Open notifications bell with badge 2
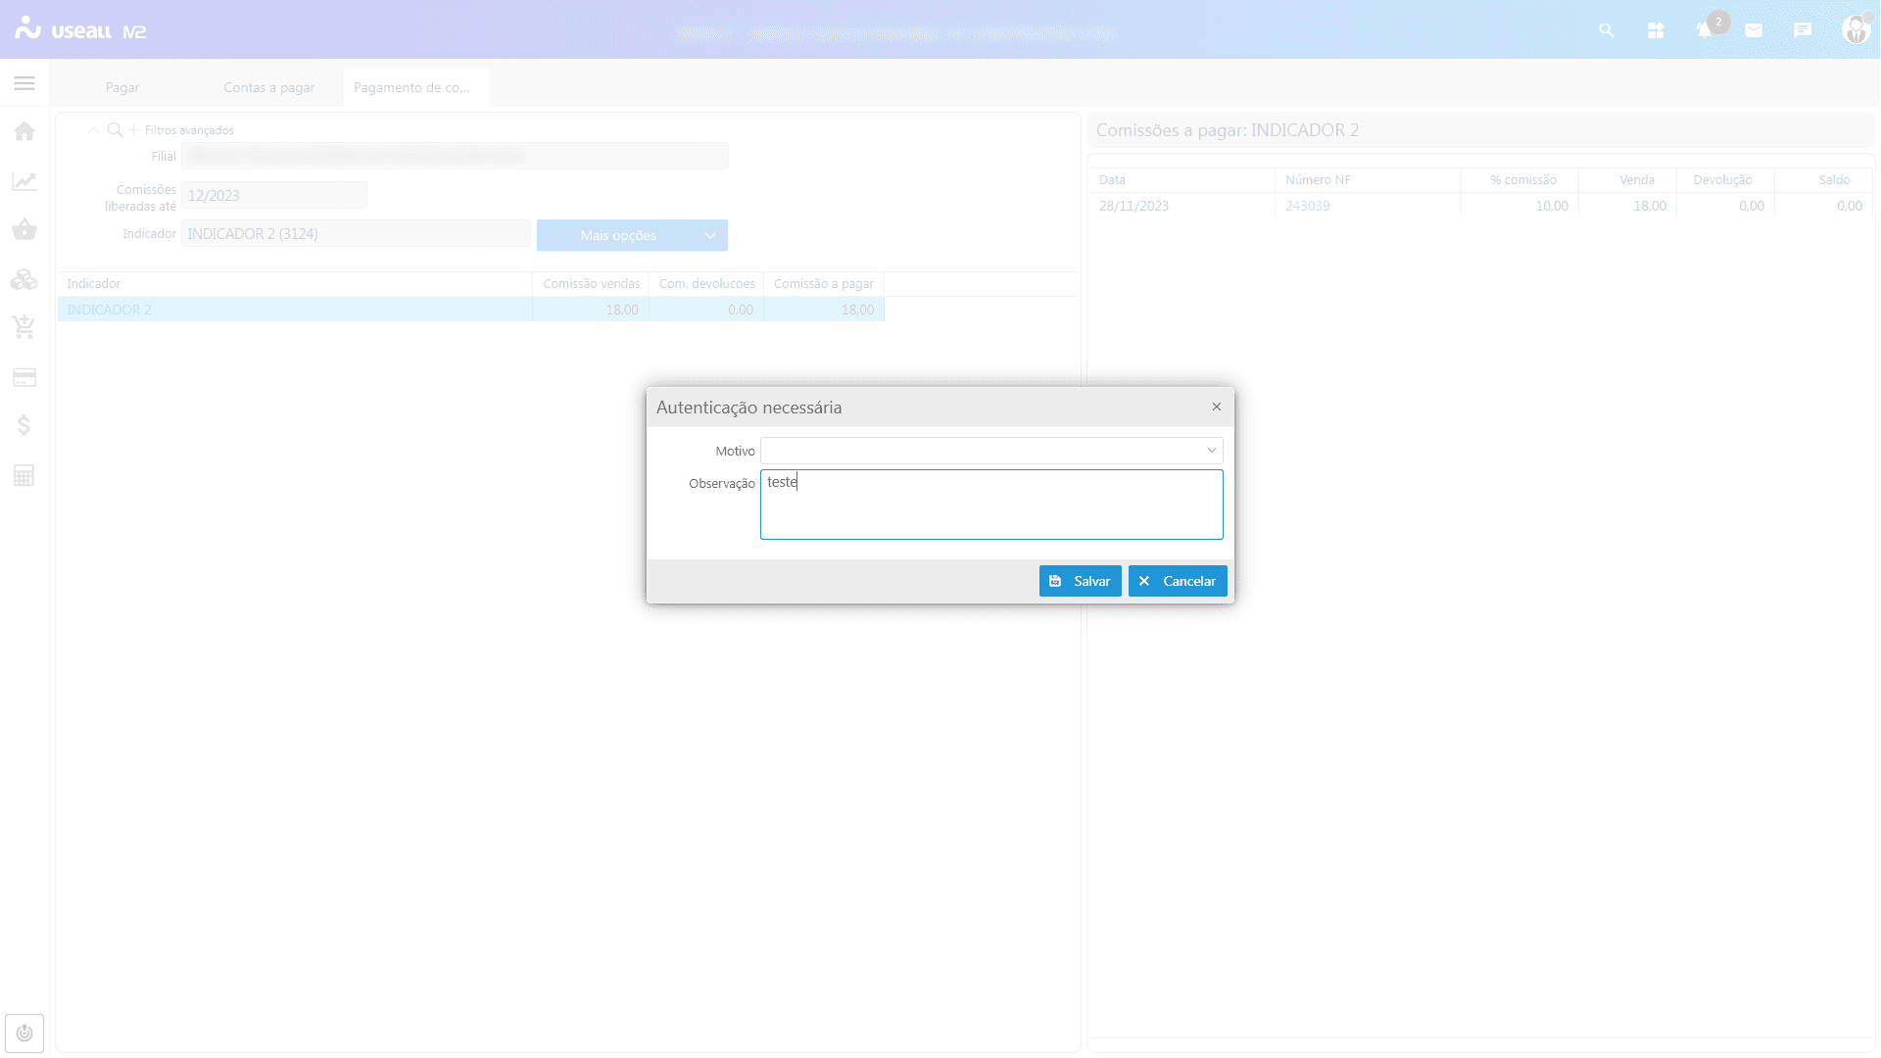Screen dimensions: 1881x1058 (1707, 28)
